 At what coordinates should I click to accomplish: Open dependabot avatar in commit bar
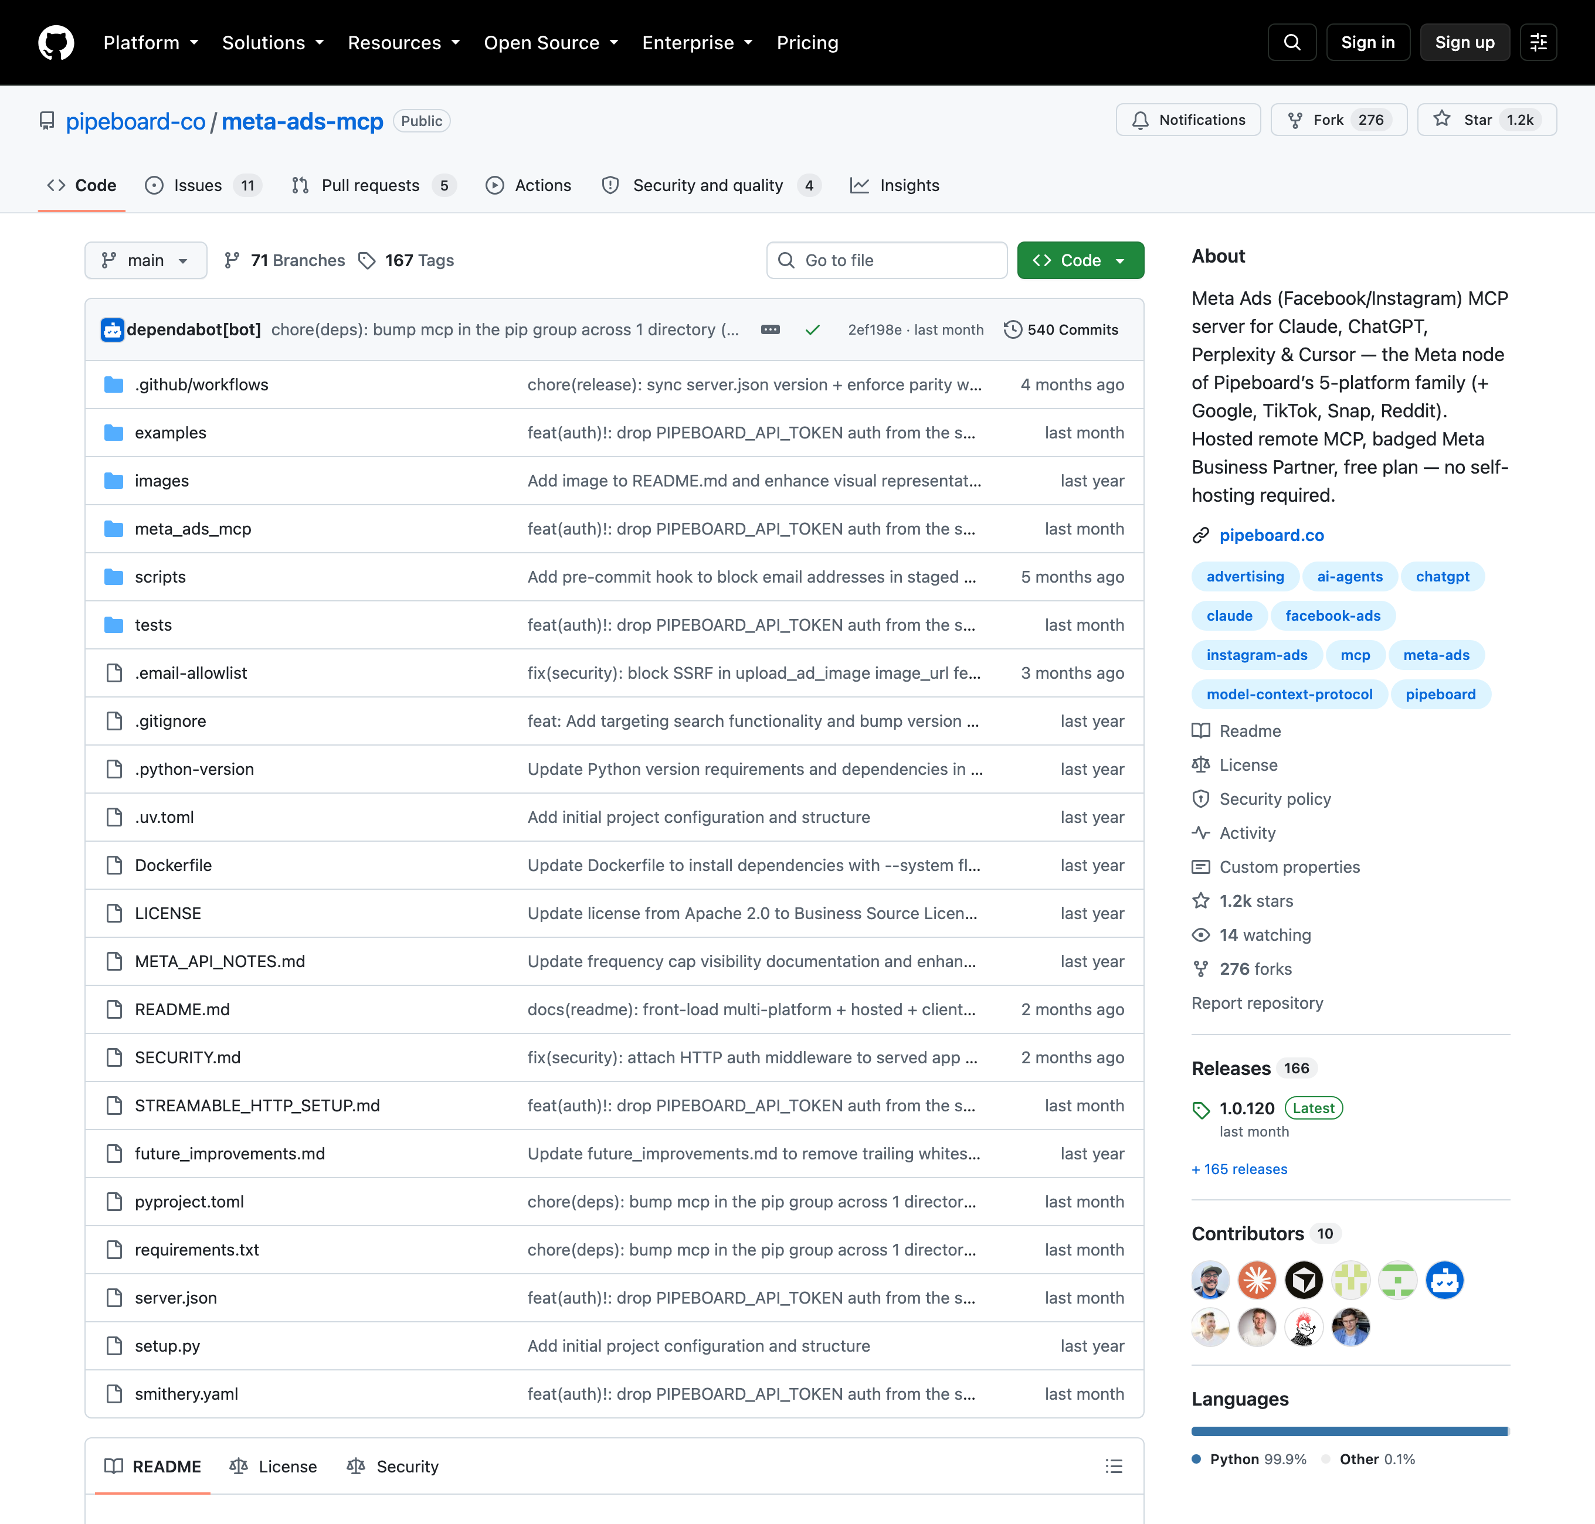point(112,330)
